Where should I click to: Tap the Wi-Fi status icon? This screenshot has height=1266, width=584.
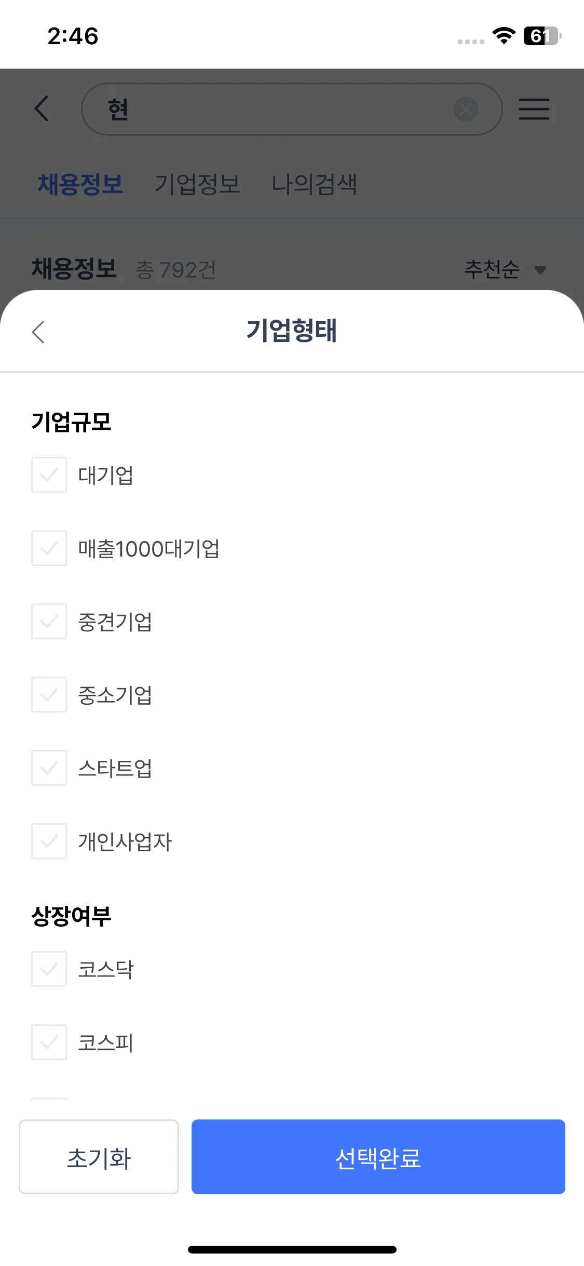pos(504,36)
